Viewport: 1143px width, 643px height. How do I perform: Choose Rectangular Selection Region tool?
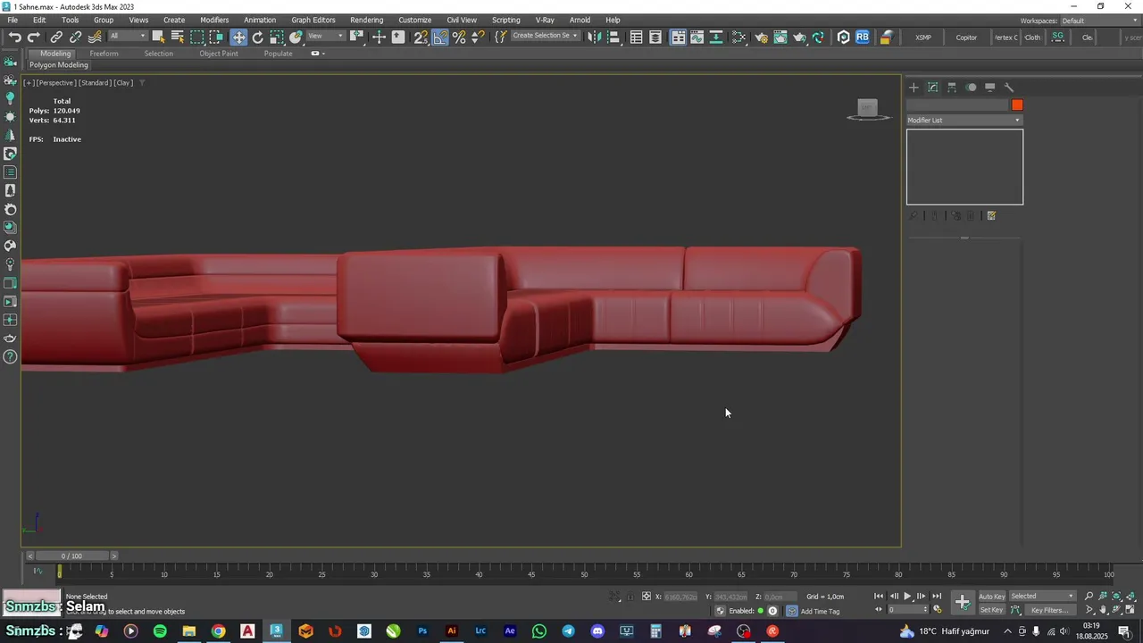click(197, 37)
